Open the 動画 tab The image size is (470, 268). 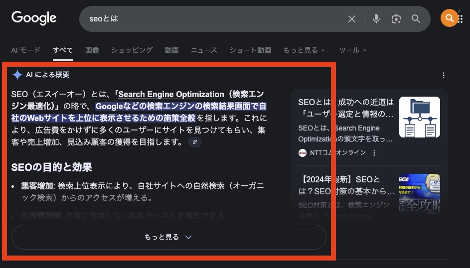tap(172, 50)
